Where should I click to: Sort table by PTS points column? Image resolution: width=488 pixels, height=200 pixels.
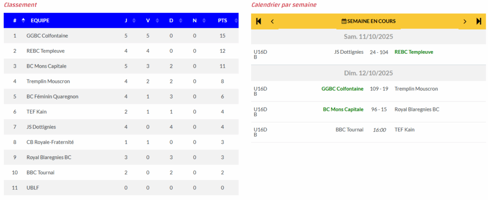click(x=223, y=20)
